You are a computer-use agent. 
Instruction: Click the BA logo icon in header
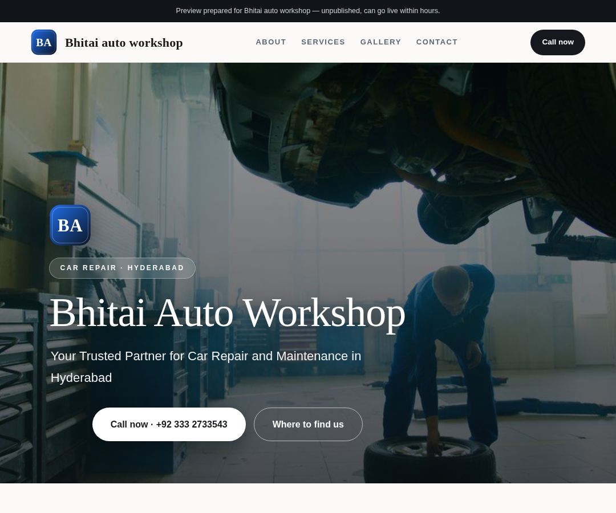pyautogui.click(x=44, y=42)
